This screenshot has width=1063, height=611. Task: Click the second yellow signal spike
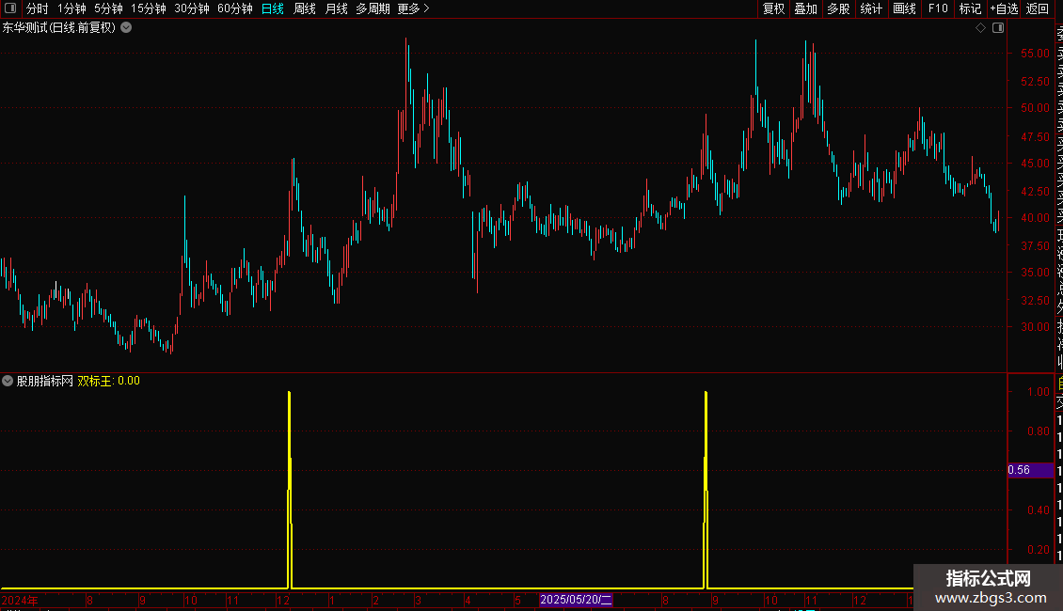[x=706, y=489]
